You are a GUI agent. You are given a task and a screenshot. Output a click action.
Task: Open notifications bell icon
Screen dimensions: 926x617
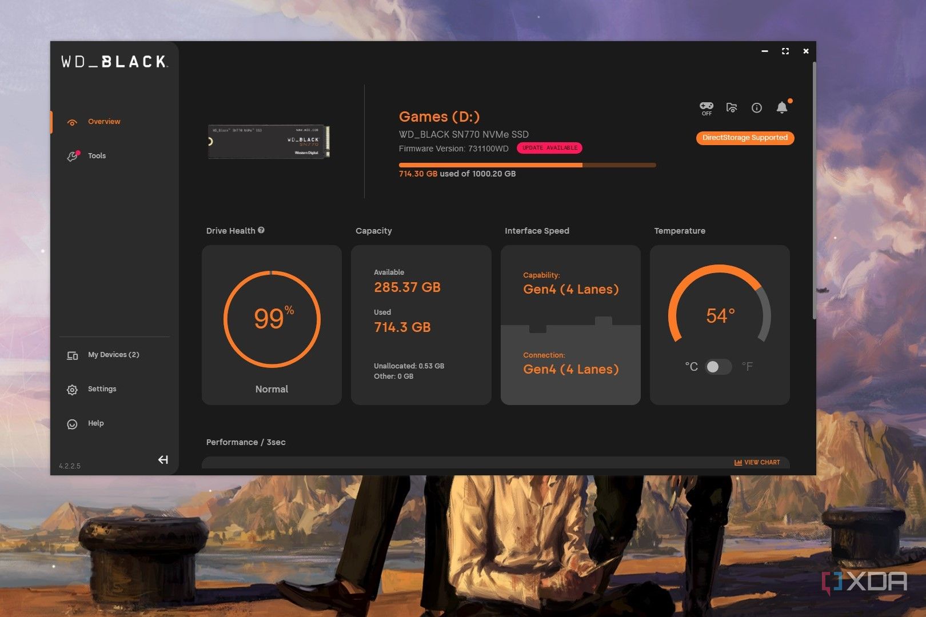pos(782,107)
